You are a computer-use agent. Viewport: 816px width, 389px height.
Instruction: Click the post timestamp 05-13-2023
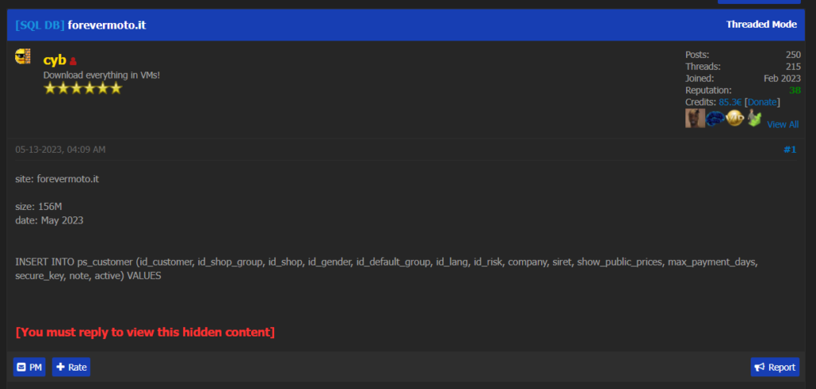point(61,149)
